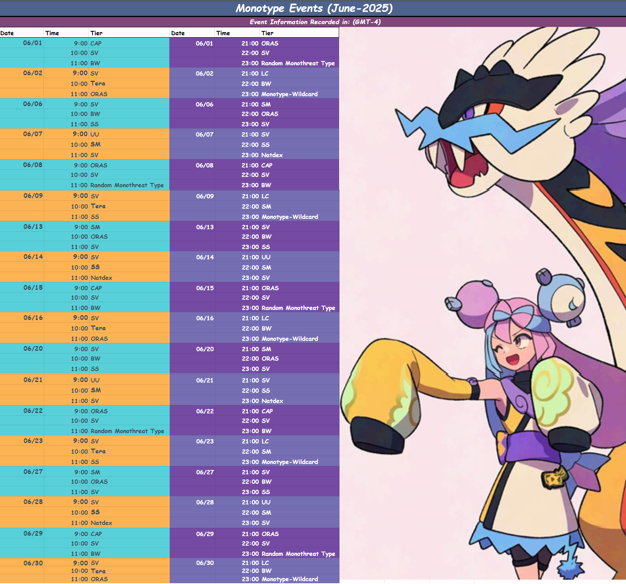
Task: Click 'Monotype-Wildcard' at 23:00 on 06/30
Action: [290, 579]
